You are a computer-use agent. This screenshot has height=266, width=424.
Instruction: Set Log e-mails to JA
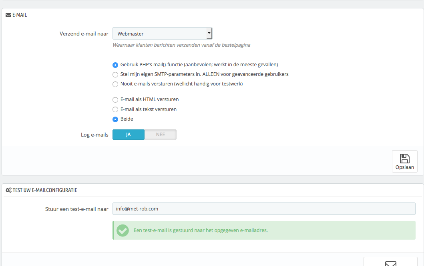tap(129, 135)
